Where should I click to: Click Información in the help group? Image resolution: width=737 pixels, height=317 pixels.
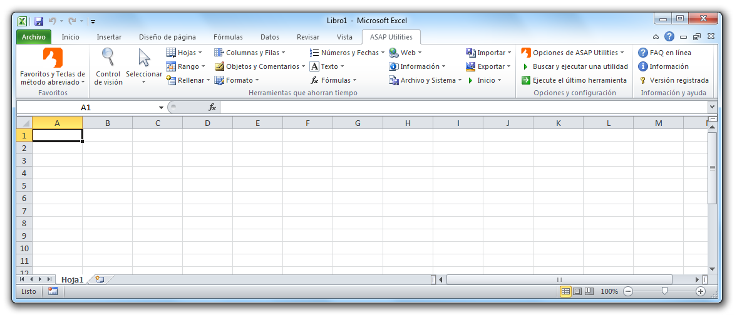pos(663,66)
